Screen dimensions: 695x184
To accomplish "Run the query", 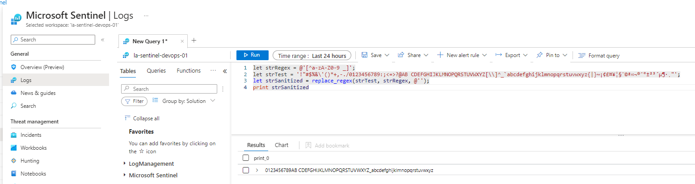I will (253, 55).
